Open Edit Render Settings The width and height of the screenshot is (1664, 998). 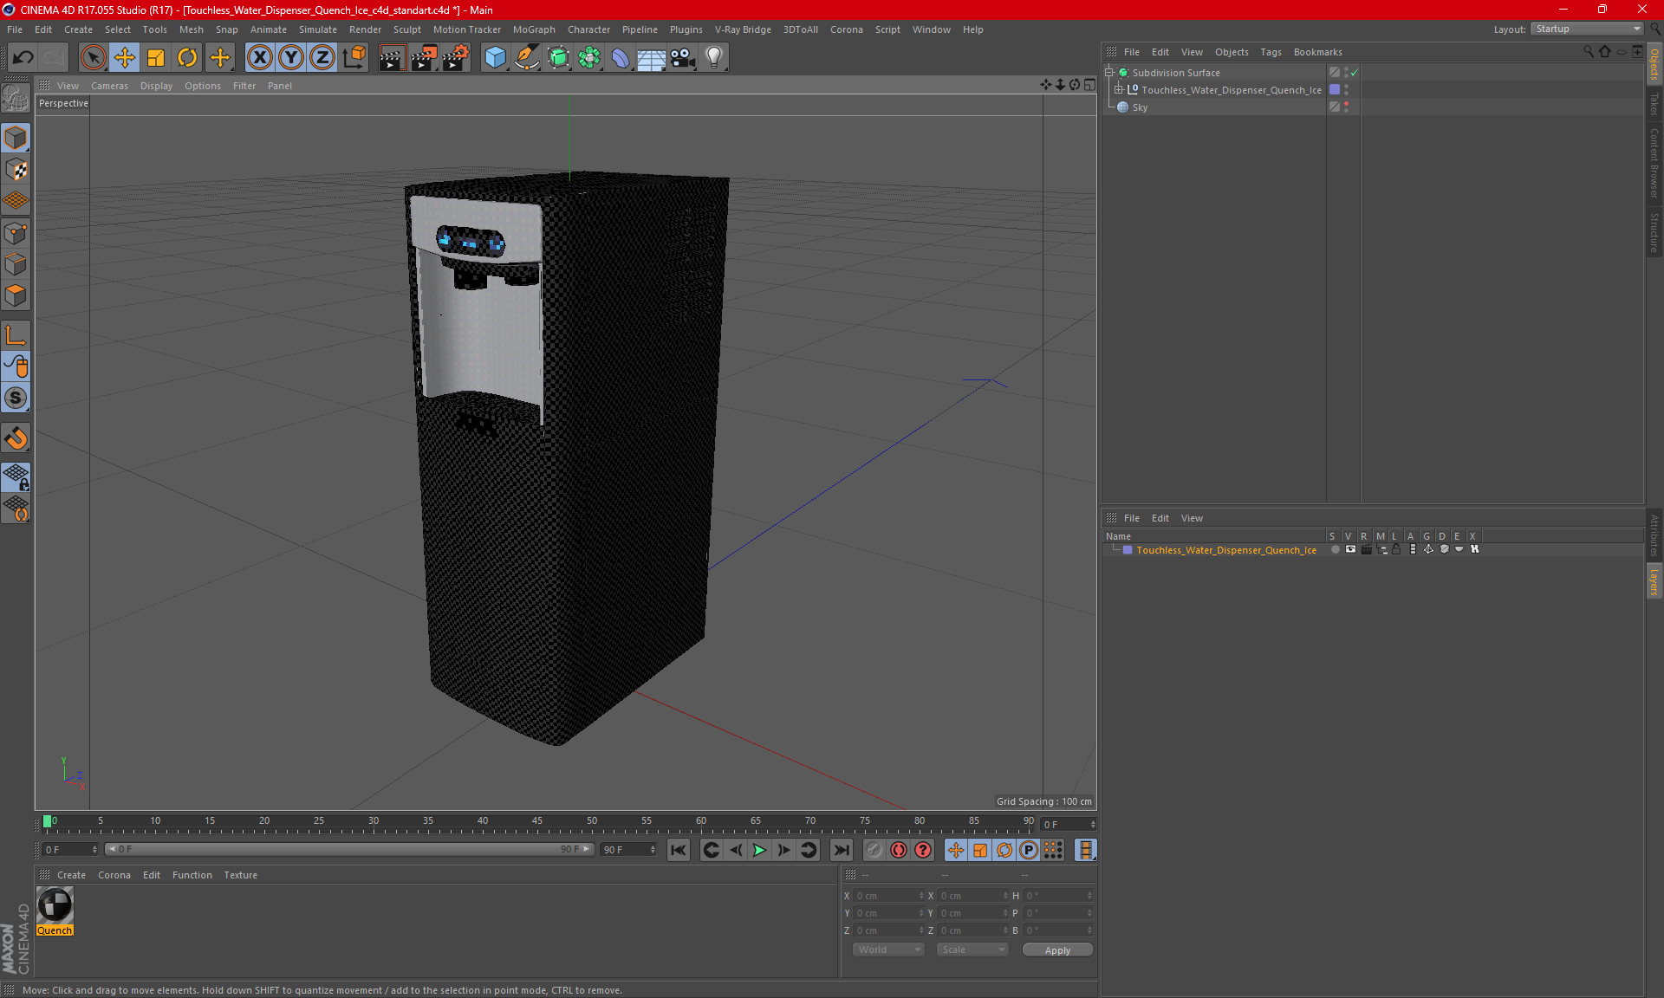pos(456,57)
